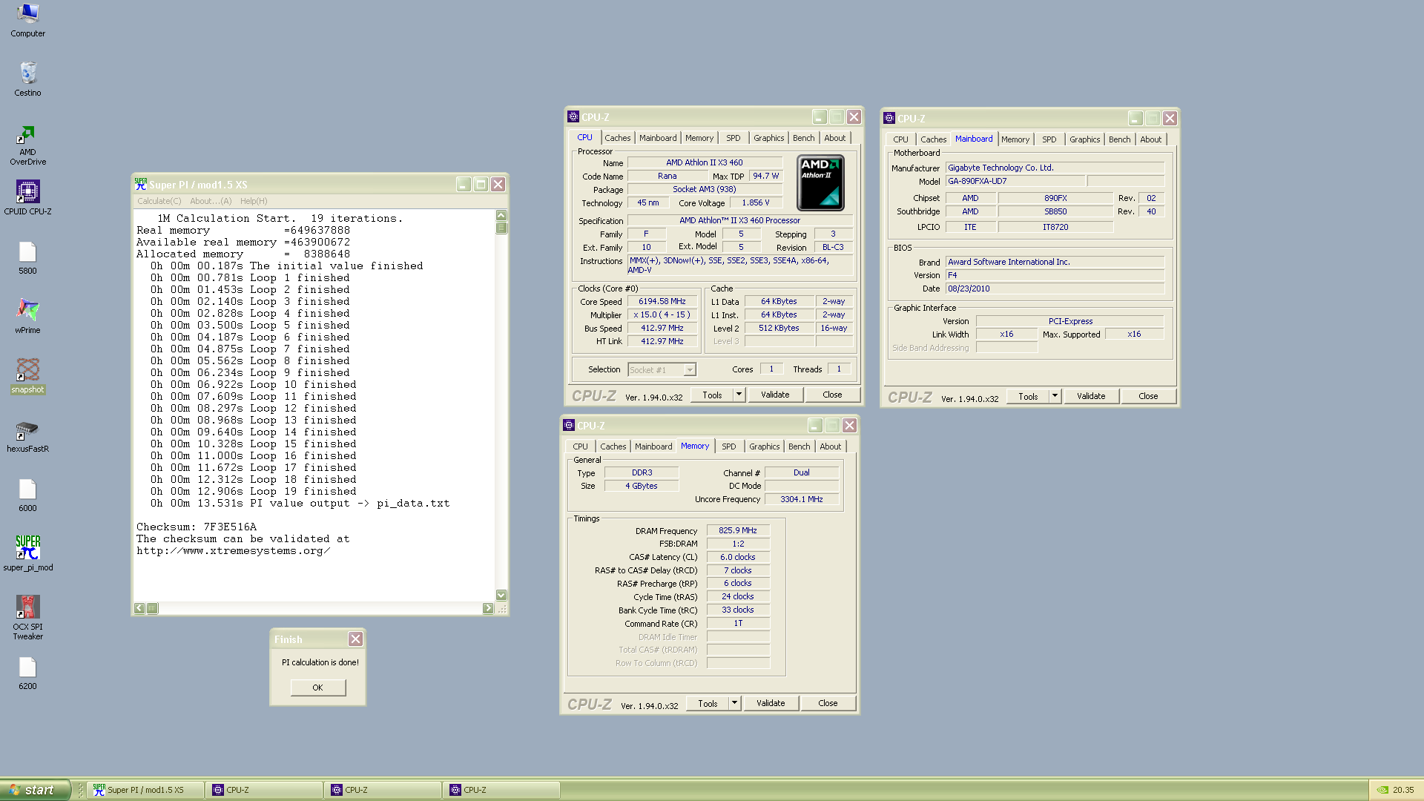Switch to Super PI taskbar button
Screen dimensions: 1424x801
(145, 790)
